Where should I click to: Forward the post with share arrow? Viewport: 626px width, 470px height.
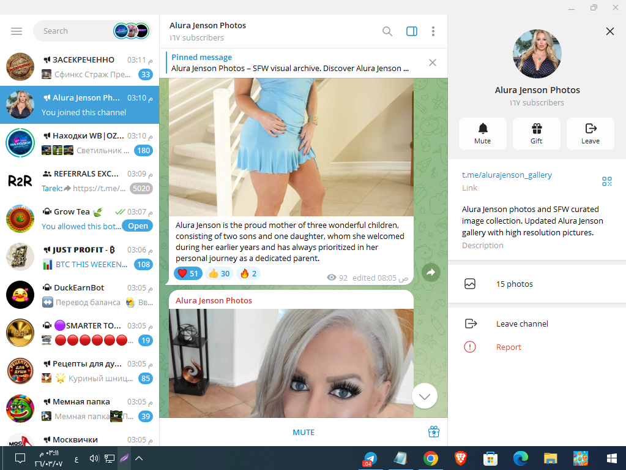pyautogui.click(x=431, y=273)
